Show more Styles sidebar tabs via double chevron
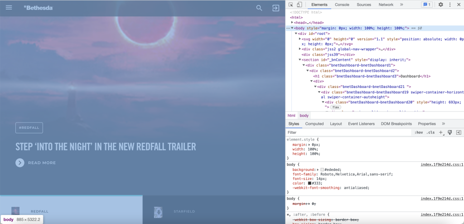 (443, 123)
